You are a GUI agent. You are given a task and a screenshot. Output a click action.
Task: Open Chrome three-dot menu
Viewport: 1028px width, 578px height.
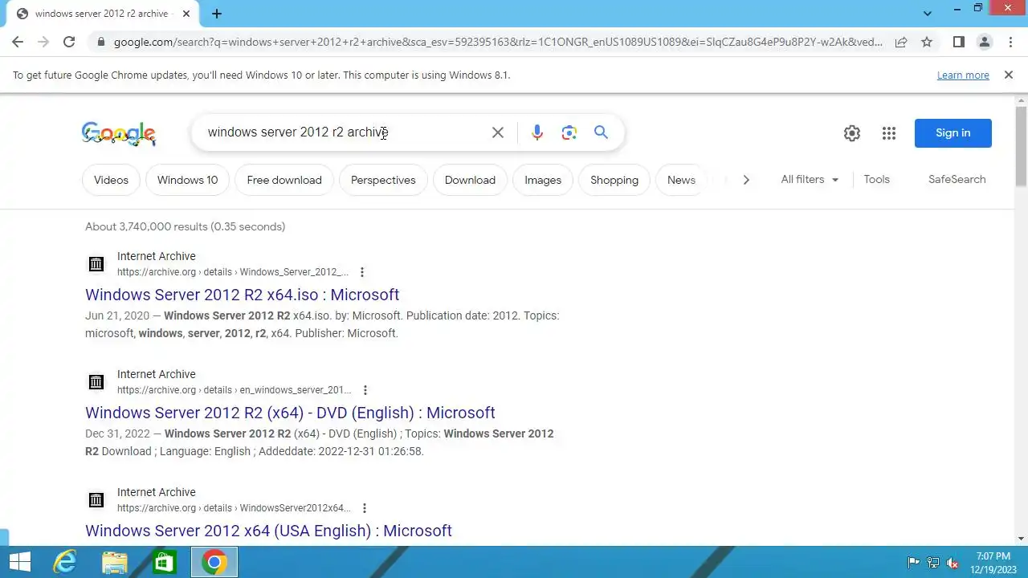coord(1010,42)
